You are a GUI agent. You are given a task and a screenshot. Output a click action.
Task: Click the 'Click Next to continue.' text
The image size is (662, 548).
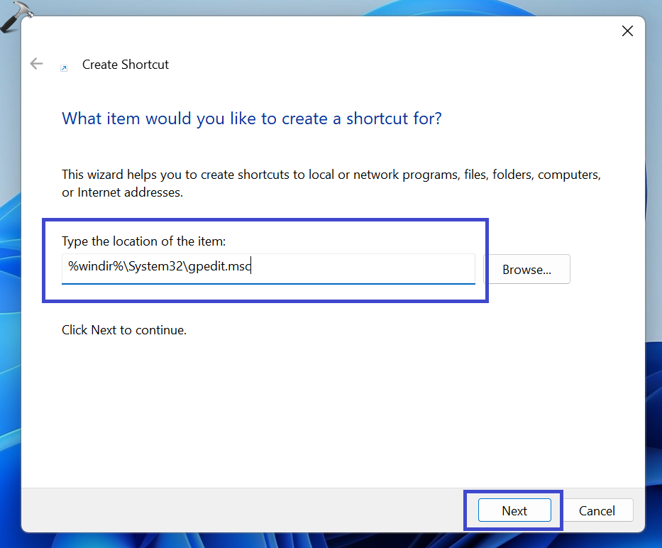(x=123, y=329)
